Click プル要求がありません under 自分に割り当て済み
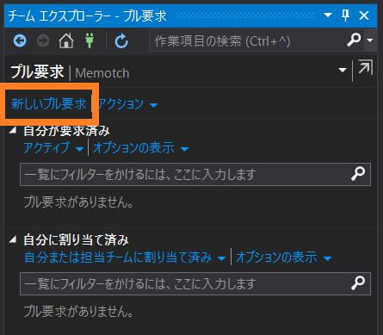This screenshot has width=383, height=335. [78, 311]
